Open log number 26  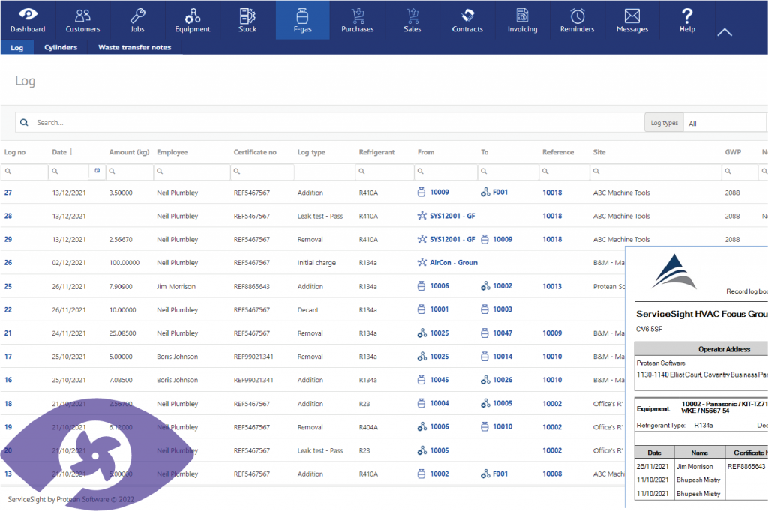click(8, 263)
